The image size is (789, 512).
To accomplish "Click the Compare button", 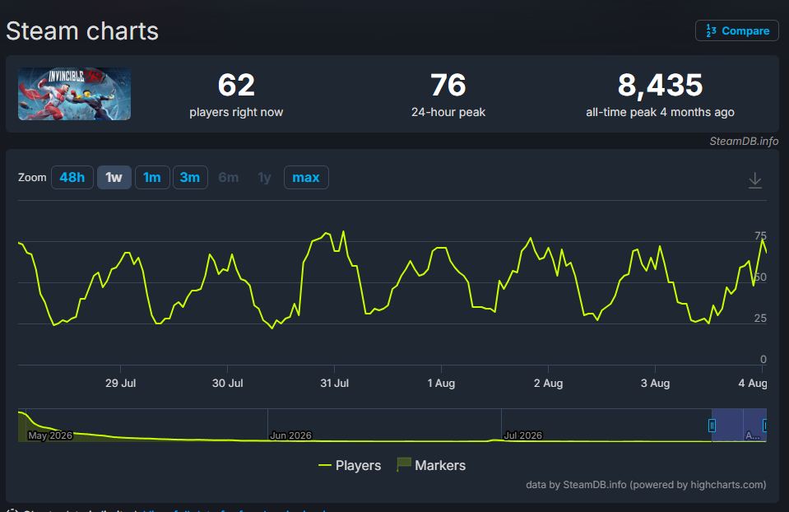I will coord(736,30).
